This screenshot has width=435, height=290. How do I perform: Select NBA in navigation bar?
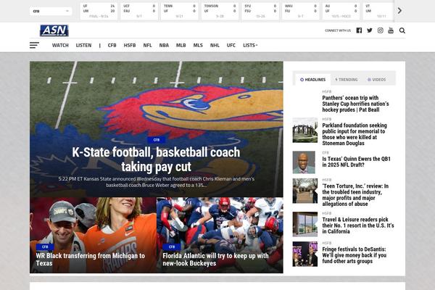pos(164,45)
